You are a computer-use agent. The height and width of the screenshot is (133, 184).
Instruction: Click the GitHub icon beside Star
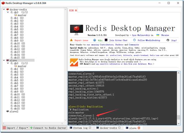coord(168,40)
